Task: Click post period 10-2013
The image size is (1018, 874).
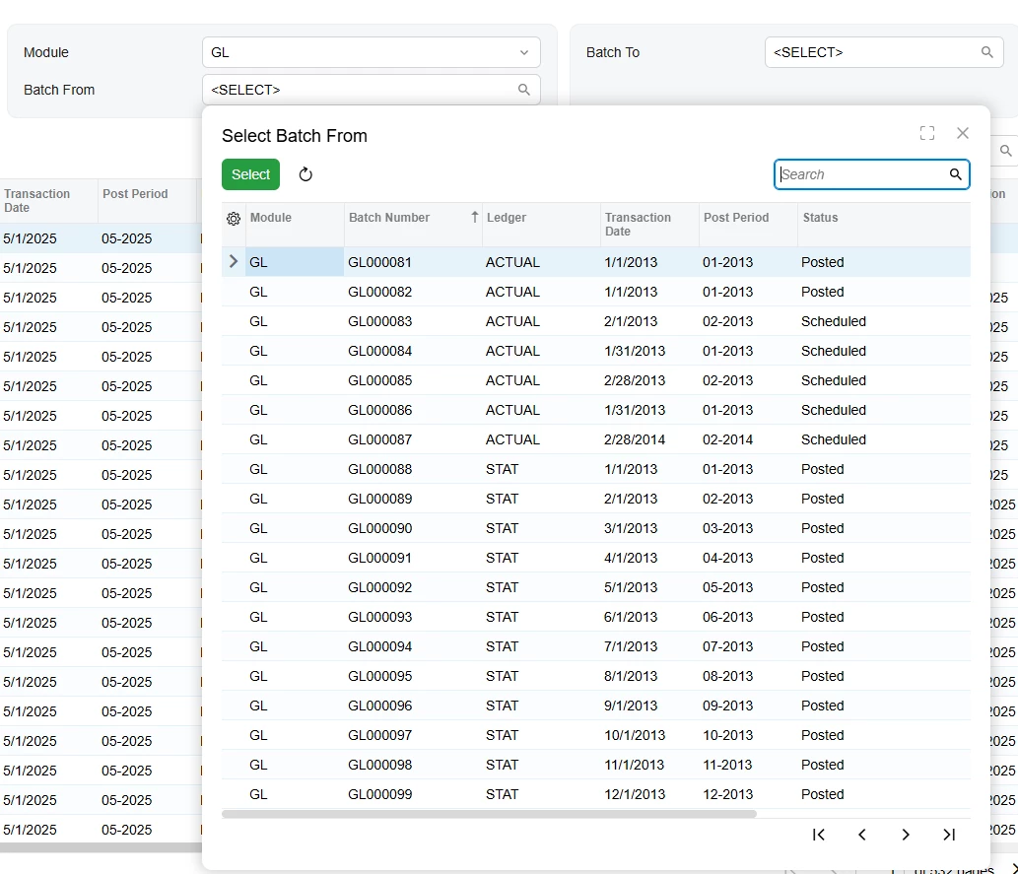Action: pyautogui.click(x=728, y=735)
